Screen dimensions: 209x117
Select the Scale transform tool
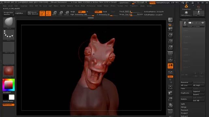click(x=61, y=13)
